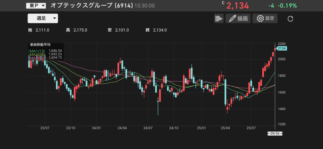Toggle the MA1(13) moving average legend entry
This screenshot has width=323, height=149.
(38, 51)
